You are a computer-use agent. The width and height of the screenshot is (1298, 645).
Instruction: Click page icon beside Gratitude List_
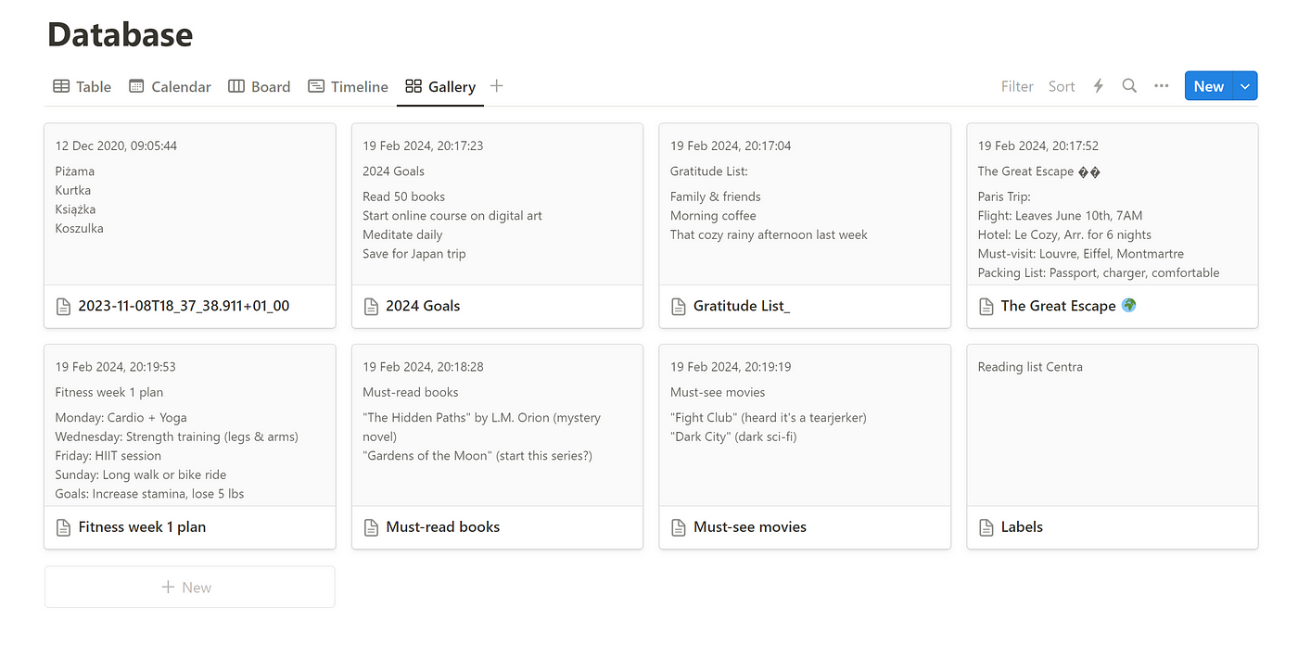679,306
